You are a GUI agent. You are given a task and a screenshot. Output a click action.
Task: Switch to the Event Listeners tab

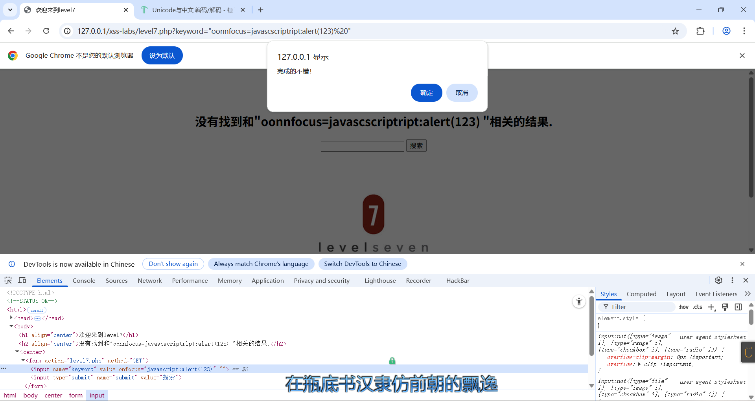pyautogui.click(x=716, y=294)
